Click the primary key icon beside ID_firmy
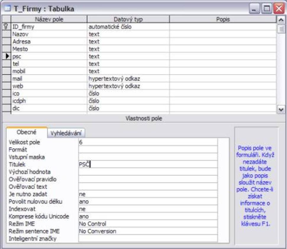Screen dimensions: 287x249 click(x=6, y=27)
